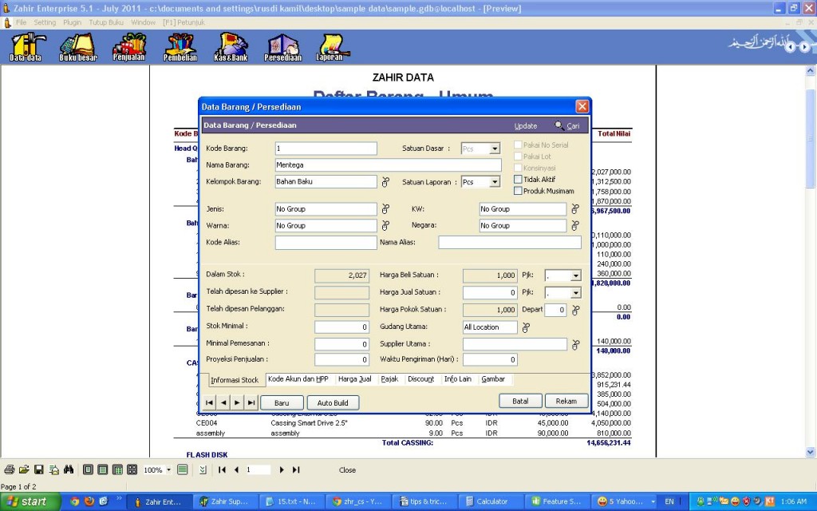Switch to the Discount tab
The image size is (817, 511).
tap(421, 379)
